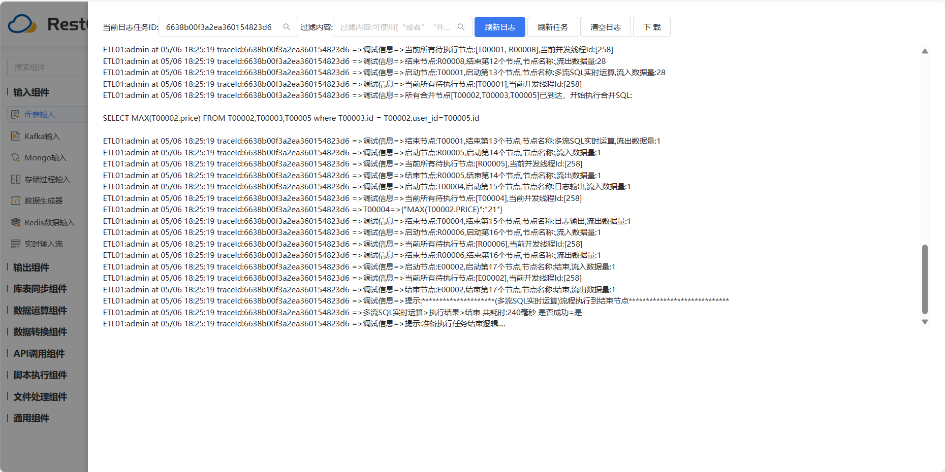This screenshot has height=472, width=945.
Task: Click the 清空日志 button
Action: pyautogui.click(x=606, y=27)
